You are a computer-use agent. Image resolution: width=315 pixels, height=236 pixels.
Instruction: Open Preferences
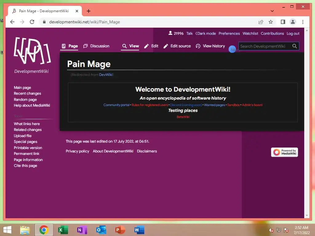point(229,33)
